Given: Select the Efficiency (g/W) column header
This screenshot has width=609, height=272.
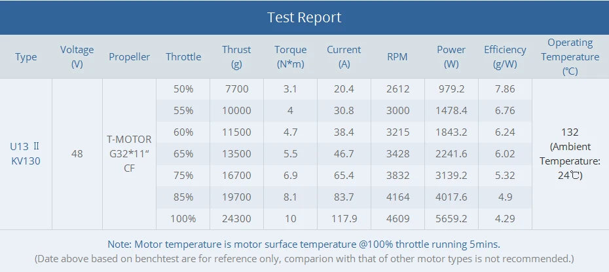Looking at the screenshot, I should tap(505, 56).
